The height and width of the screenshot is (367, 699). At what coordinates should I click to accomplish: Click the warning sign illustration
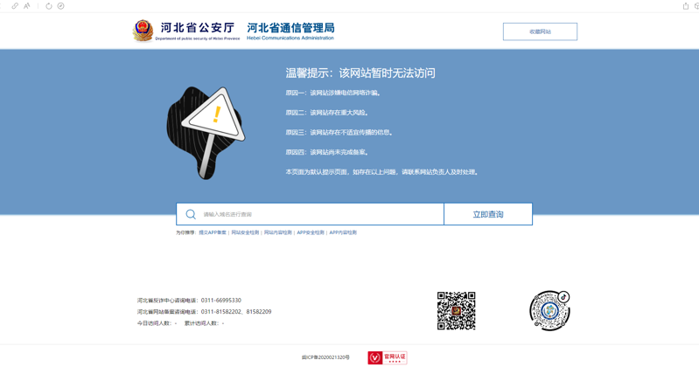tap(206, 133)
